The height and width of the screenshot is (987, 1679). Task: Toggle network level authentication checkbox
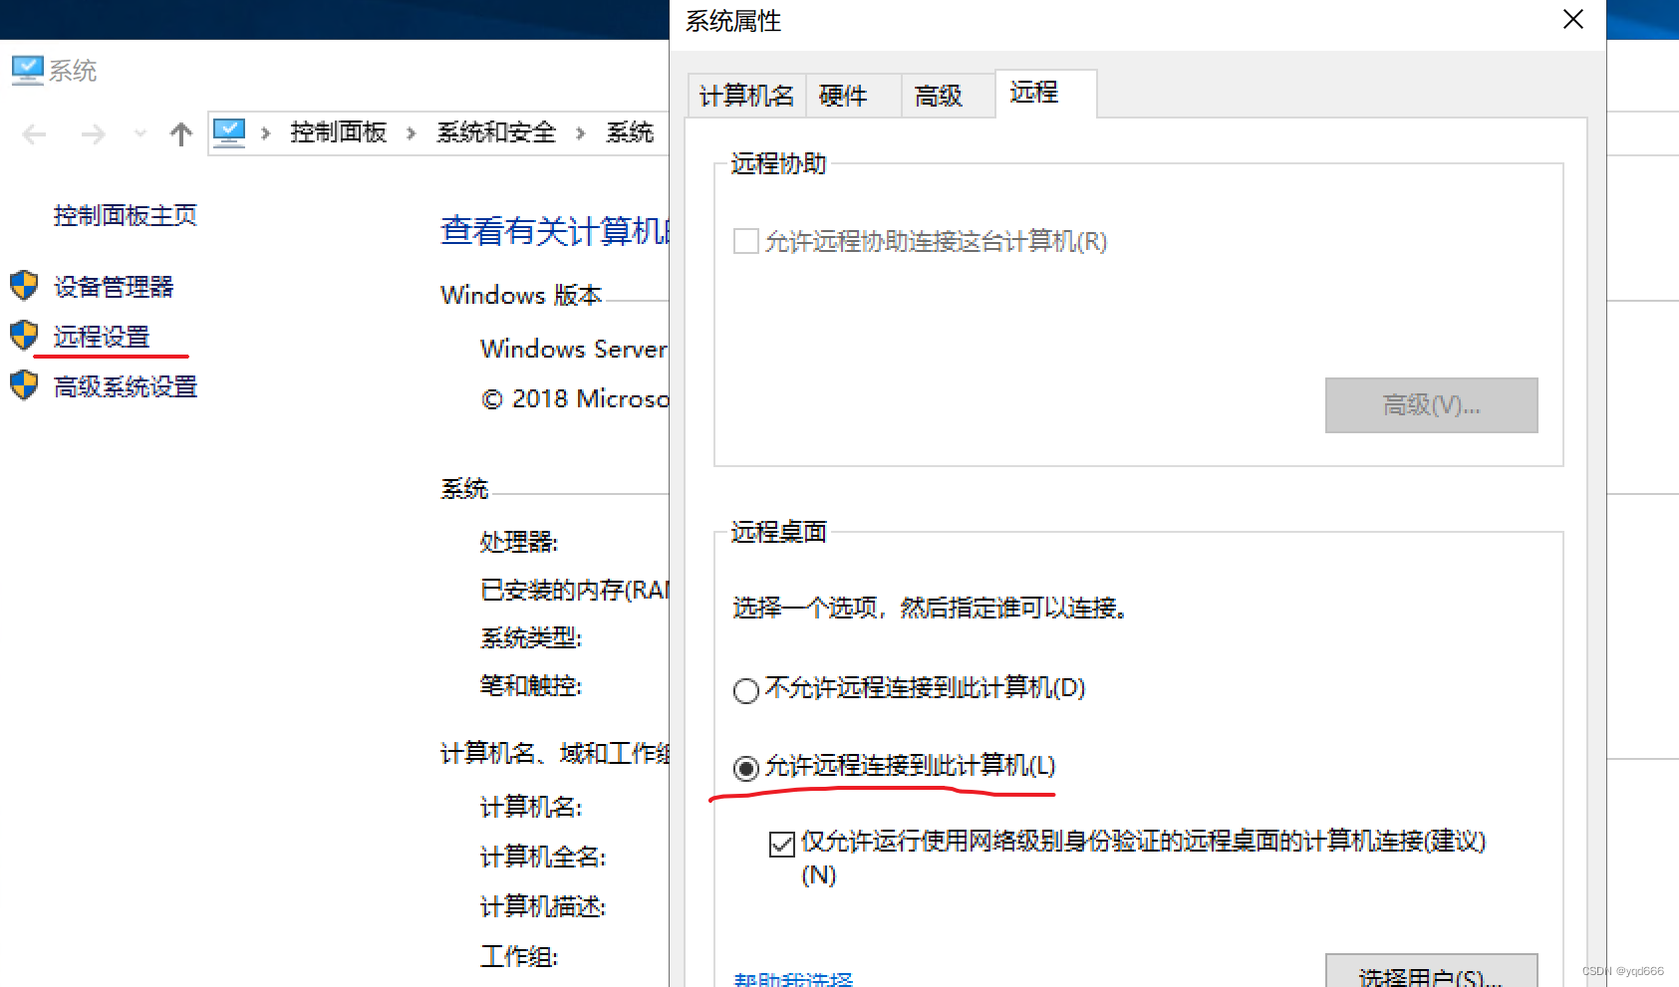point(781,844)
